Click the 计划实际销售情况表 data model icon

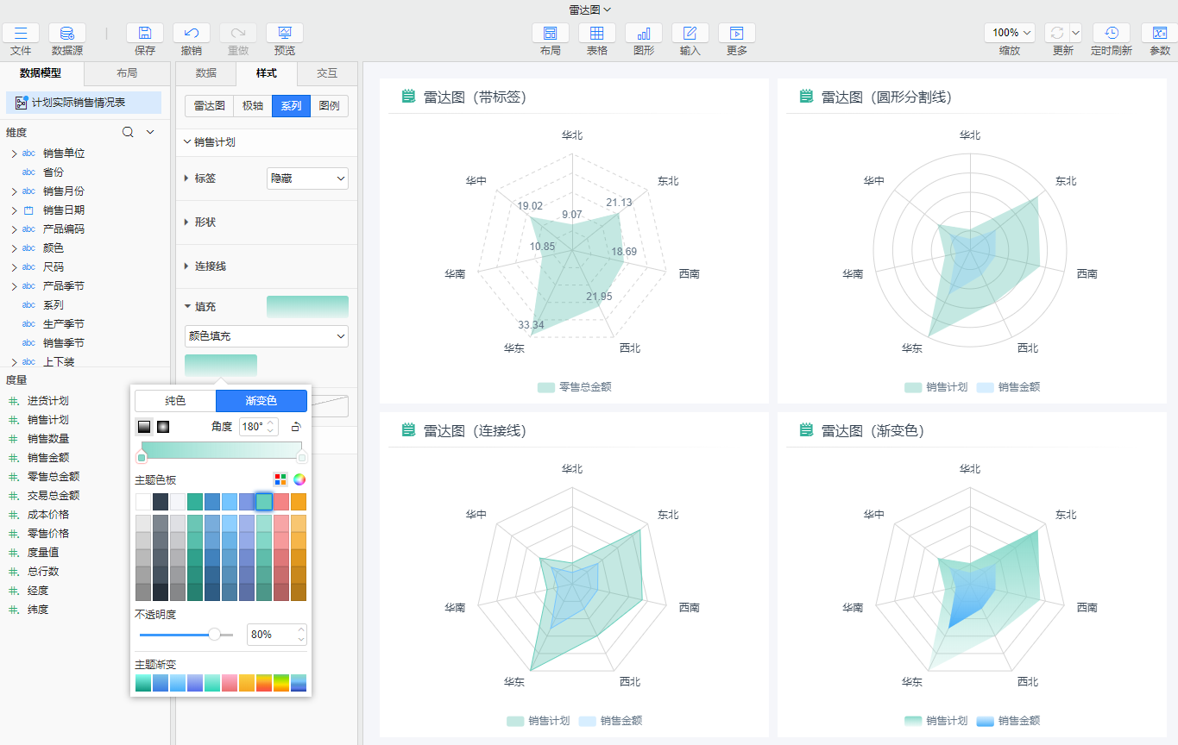coord(22,103)
